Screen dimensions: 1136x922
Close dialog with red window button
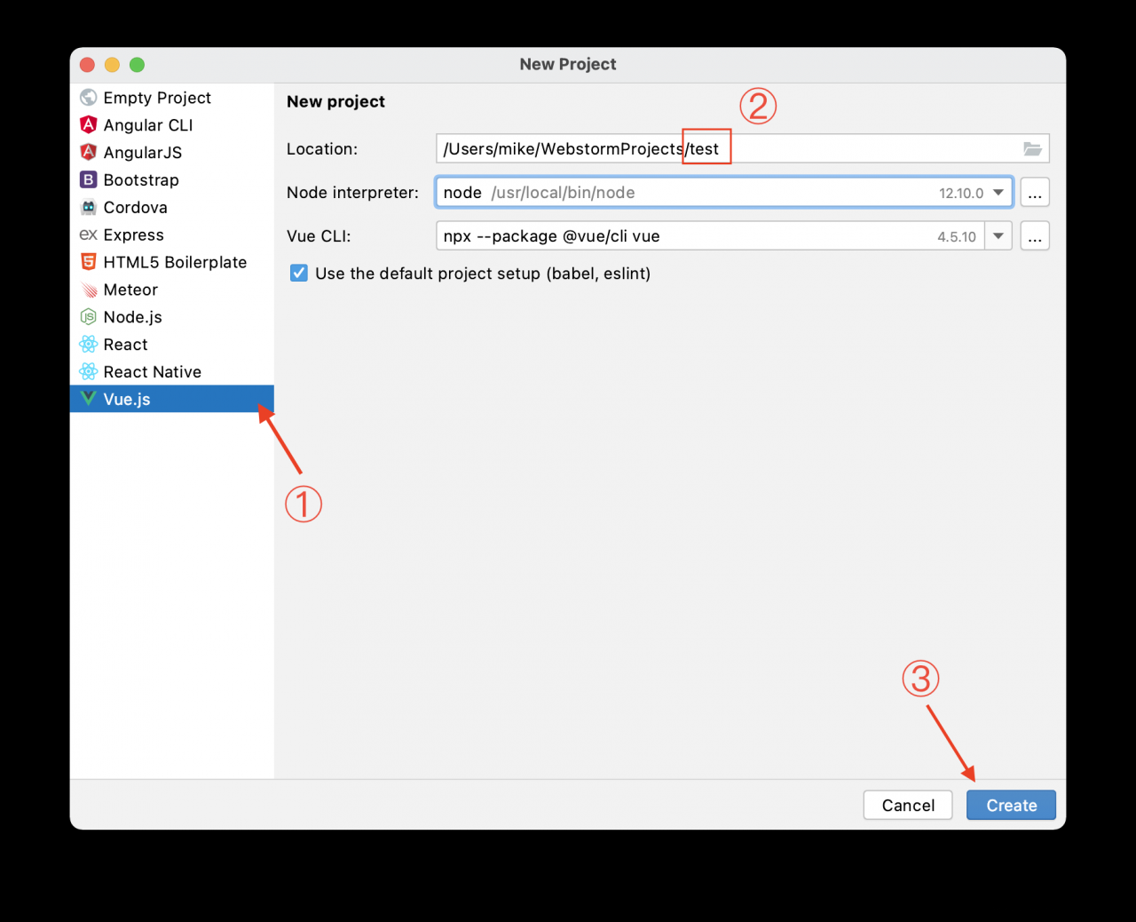(x=87, y=64)
